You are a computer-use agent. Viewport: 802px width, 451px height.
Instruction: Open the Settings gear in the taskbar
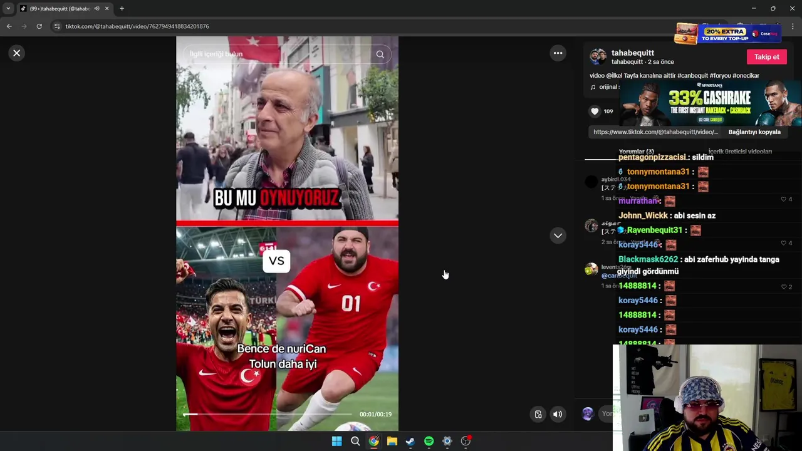(x=447, y=442)
